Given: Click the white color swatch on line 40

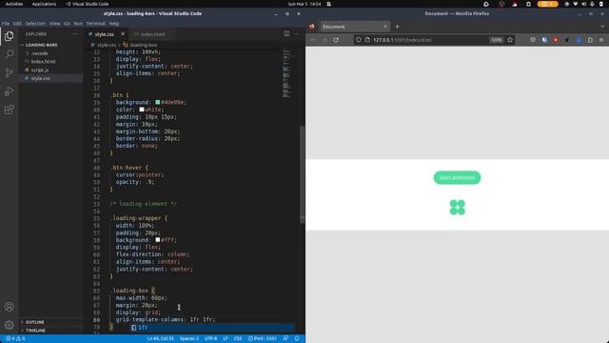Looking at the screenshot, I should pos(142,110).
